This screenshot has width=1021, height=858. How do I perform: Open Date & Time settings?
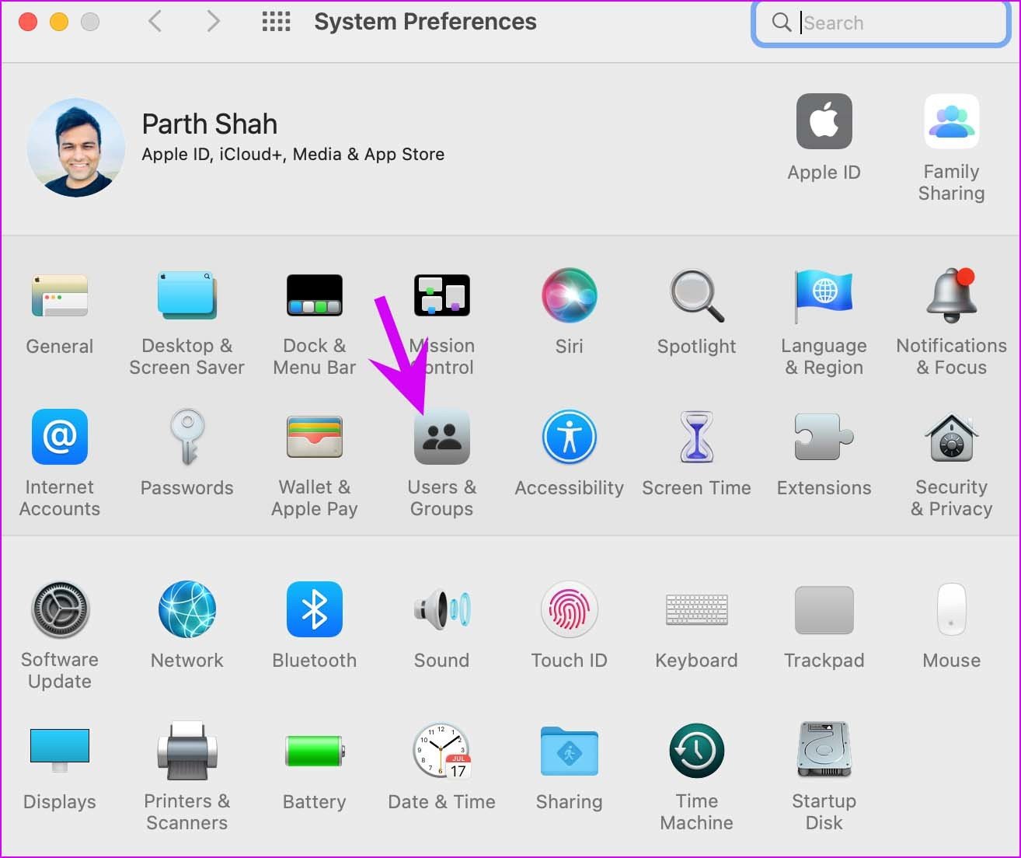(x=441, y=751)
